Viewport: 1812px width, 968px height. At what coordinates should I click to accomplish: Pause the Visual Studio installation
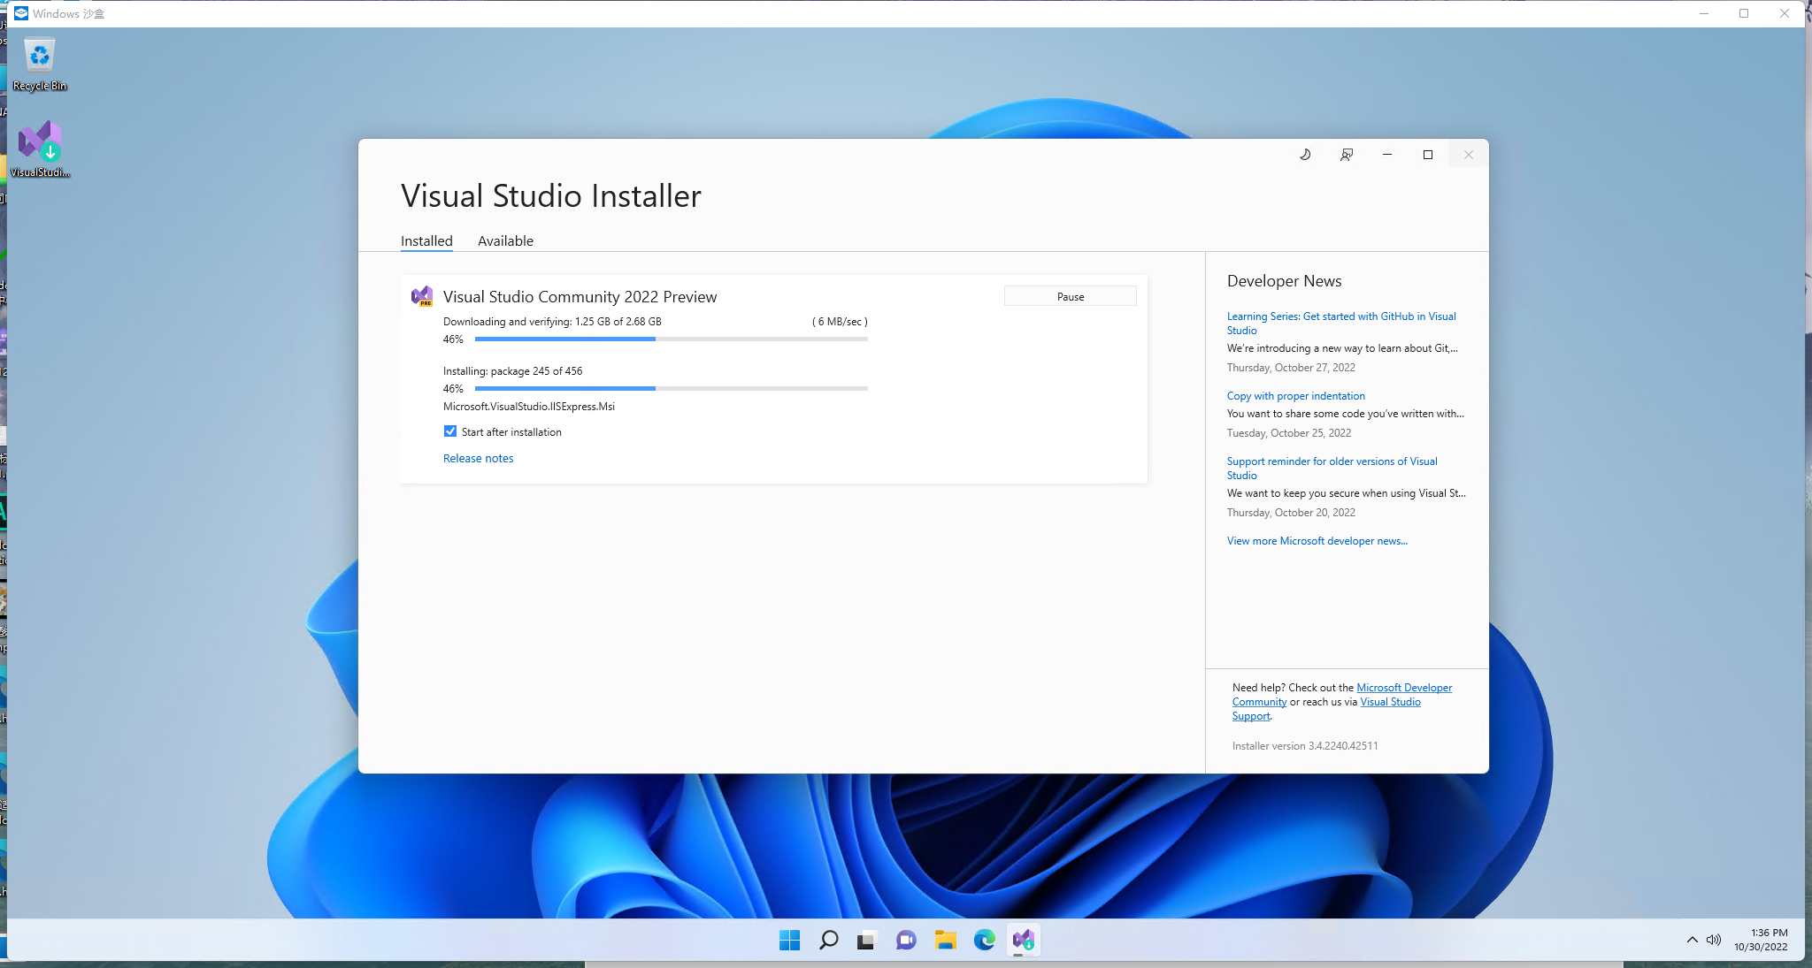(x=1070, y=296)
